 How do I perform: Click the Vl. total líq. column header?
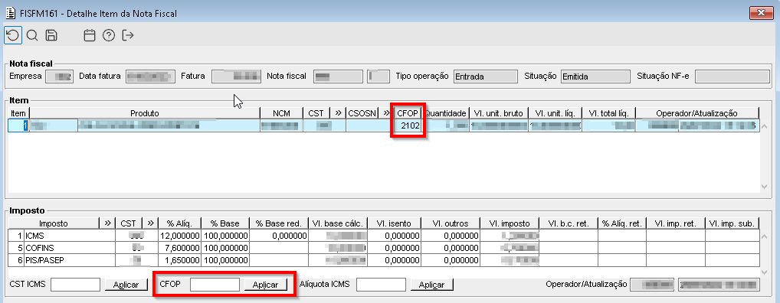pyautogui.click(x=609, y=113)
